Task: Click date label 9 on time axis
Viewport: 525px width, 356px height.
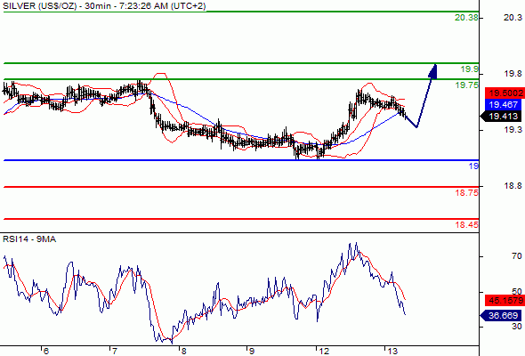Action: click(x=252, y=352)
